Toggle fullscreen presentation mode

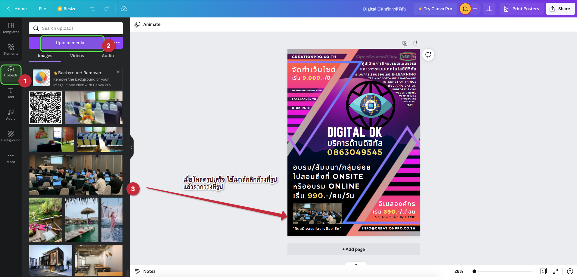[x=555, y=271]
